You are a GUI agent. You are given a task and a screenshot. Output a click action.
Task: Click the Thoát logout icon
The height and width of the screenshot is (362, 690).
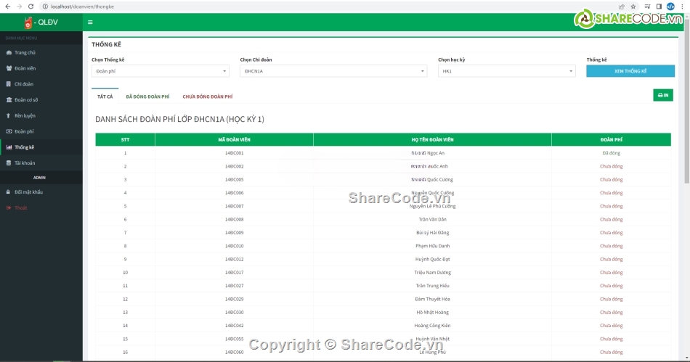point(9,208)
